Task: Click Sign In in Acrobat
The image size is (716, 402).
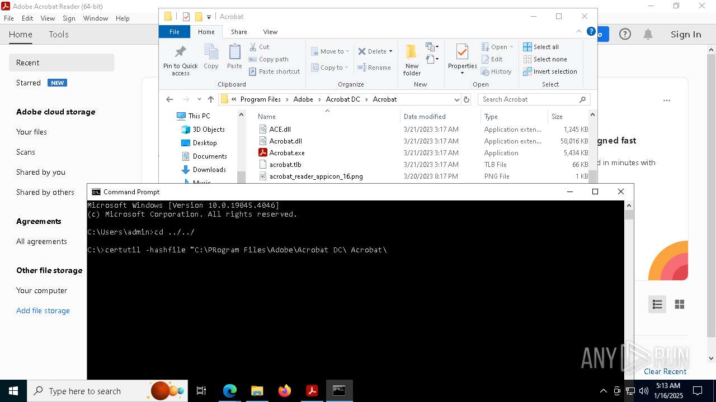Action: pos(686,35)
